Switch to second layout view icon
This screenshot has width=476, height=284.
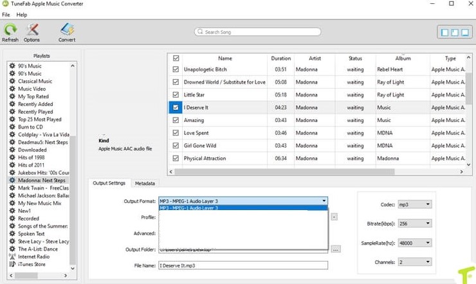point(455,32)
